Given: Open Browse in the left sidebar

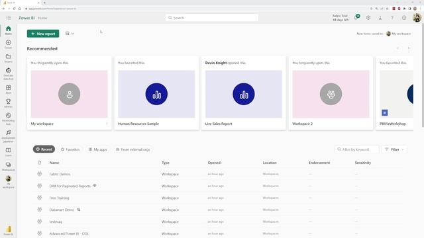Looking at the screenshot, I should (x=9, y=58).
